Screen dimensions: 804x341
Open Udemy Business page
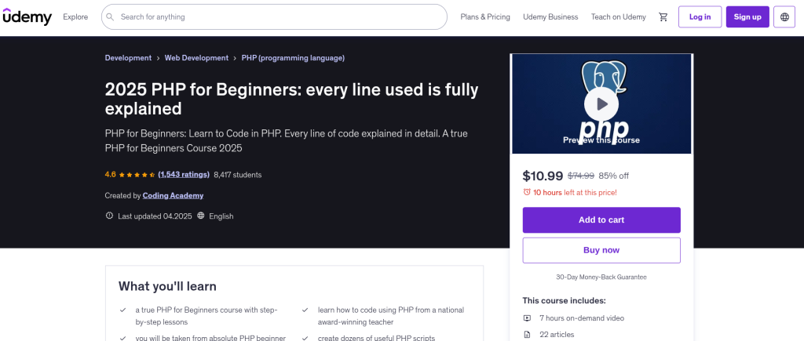point(550,16)
